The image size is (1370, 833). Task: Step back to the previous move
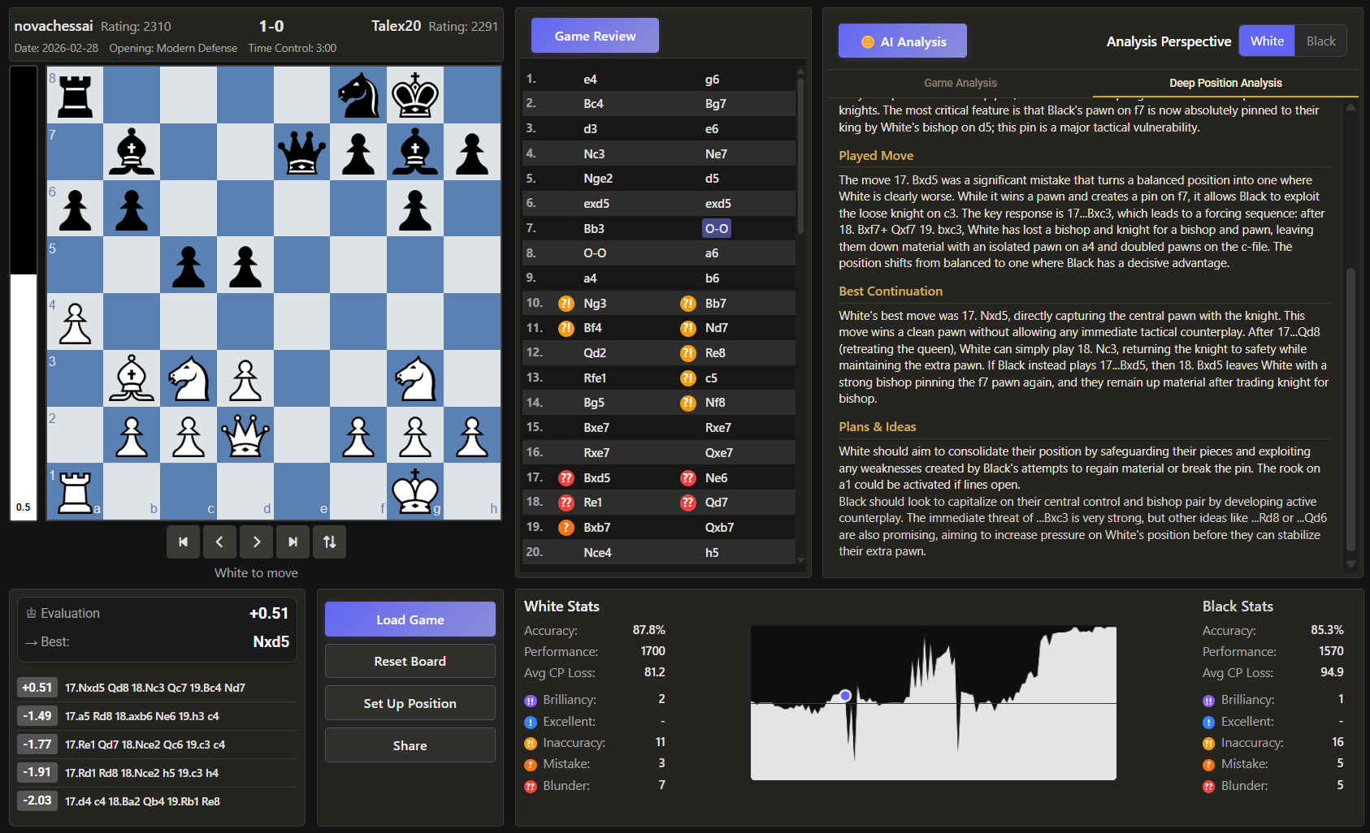click(219, 542)
